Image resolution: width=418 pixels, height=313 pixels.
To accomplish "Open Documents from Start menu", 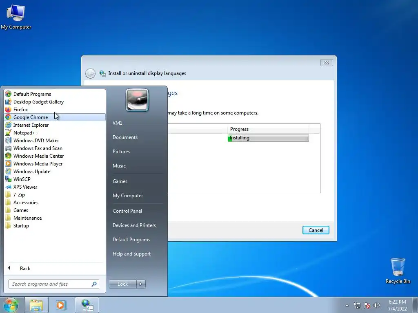I will [x=136, y=137].
